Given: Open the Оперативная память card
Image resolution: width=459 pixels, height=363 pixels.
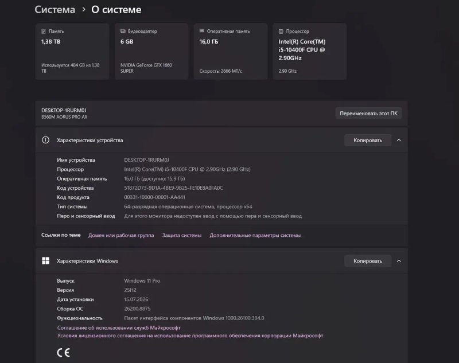Looking at the screenshot, I should (x=231, y=52).
